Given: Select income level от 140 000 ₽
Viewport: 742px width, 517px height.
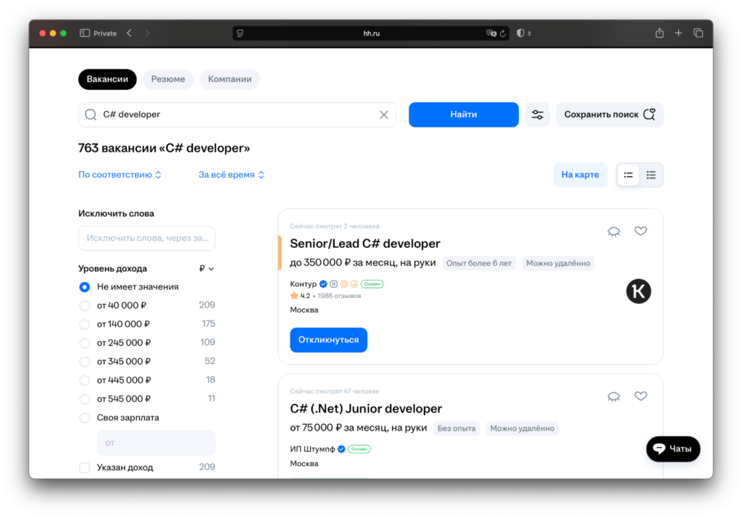Looking at the screenshot, I should pyautogui.click(x=85, y=324).
